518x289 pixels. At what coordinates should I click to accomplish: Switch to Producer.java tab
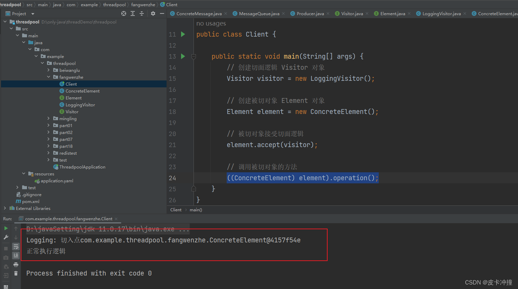point(307,13)
